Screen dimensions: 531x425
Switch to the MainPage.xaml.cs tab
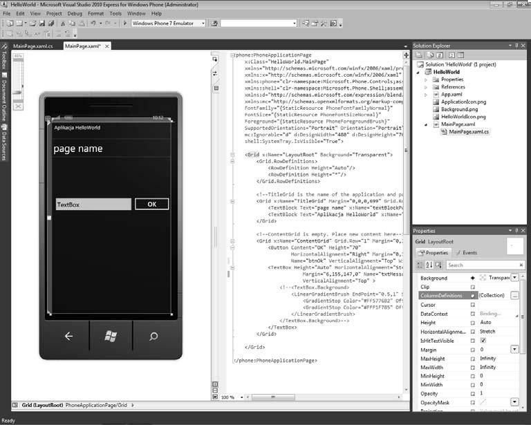33,46
